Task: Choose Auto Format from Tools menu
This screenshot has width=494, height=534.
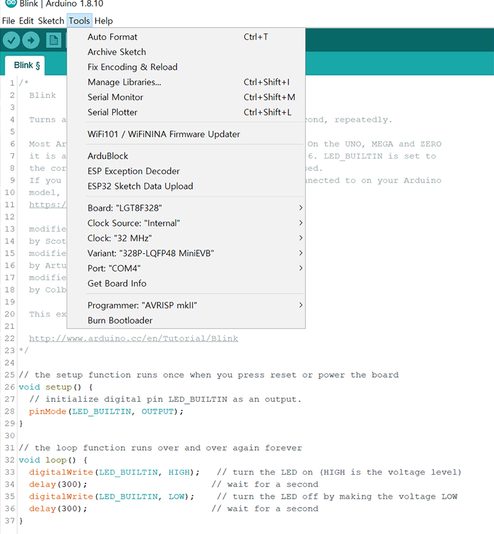Action: coord(186,37)
